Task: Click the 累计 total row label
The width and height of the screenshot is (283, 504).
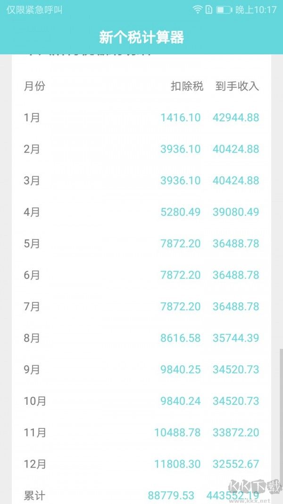Action: (34, 495)
